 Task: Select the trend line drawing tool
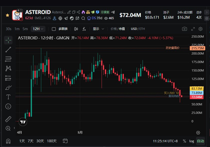pyautogui.click(x=8, y=50)
